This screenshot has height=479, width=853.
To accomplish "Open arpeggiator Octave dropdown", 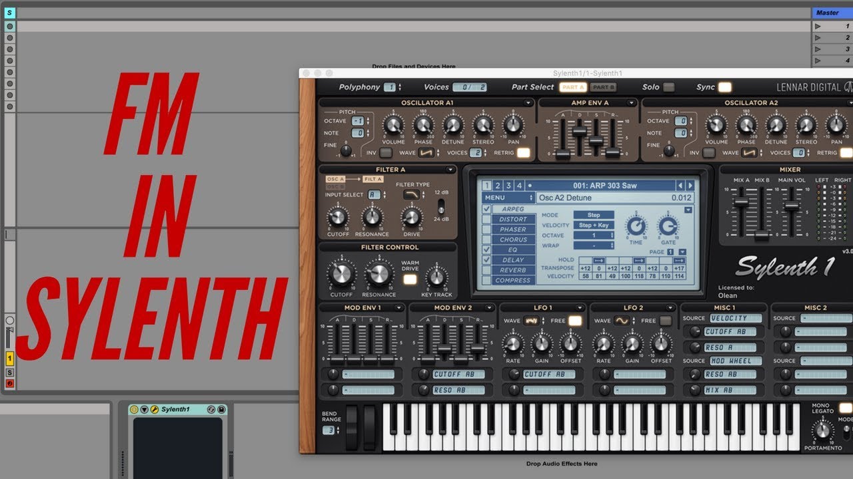I will (x=594, y=236).
